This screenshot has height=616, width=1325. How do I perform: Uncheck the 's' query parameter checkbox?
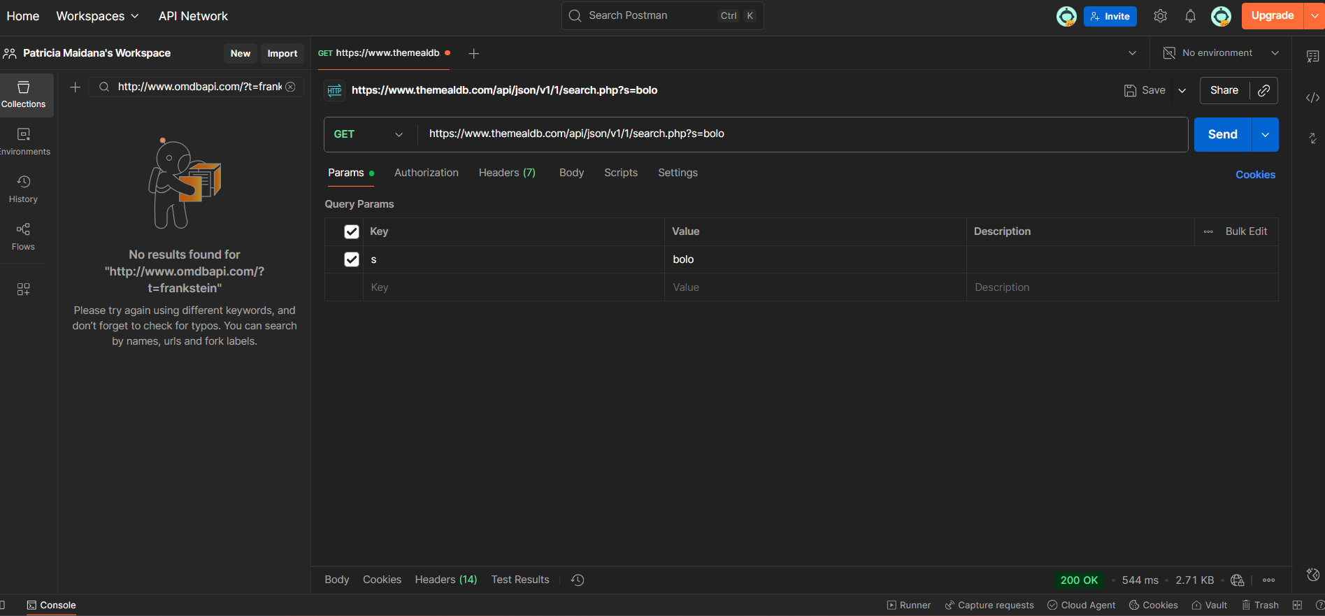(352, 259)
